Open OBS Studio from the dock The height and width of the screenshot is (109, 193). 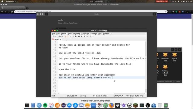click(x=148, y=105)
